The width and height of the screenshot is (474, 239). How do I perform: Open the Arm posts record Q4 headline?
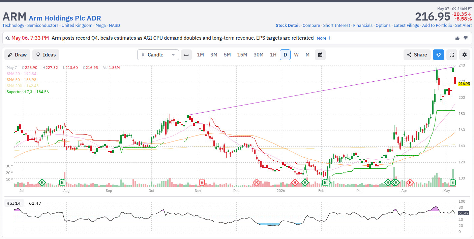pyautogui.click(x=182, y=38)
